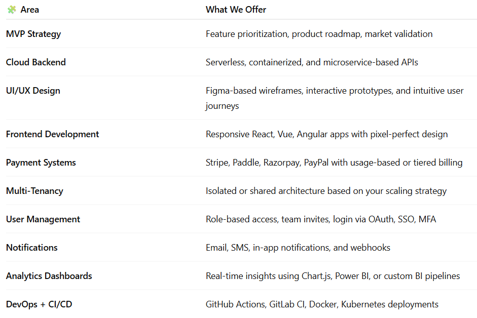Click the Cloud Backend row label
Viewport: 477px width, 318px height.
point(36,62)
